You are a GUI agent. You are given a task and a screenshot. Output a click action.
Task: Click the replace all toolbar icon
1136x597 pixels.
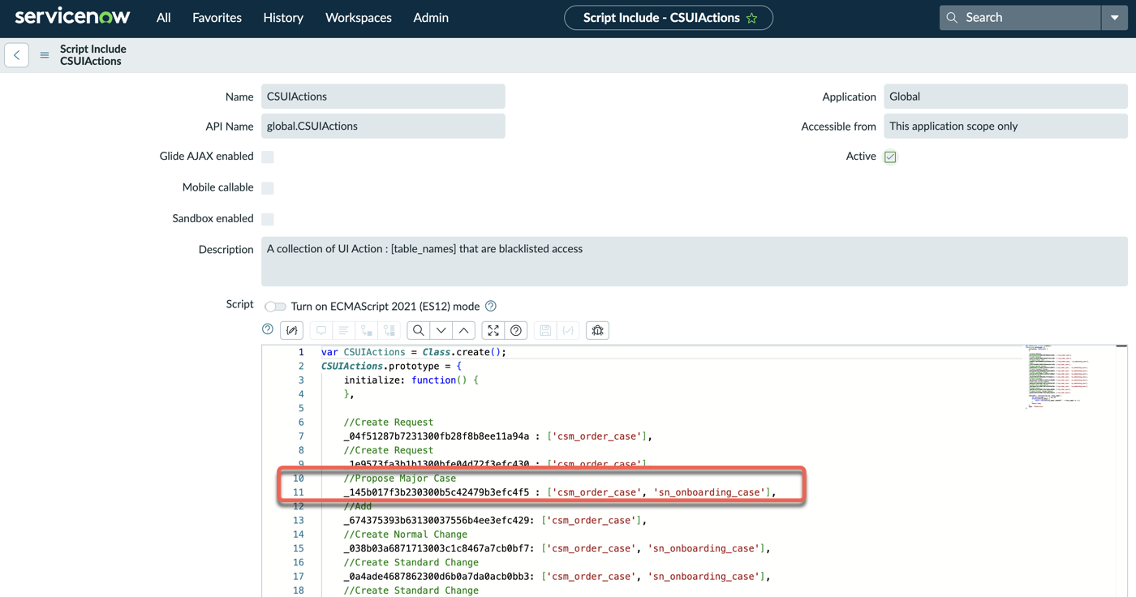pyautogui.click(x=389, y=330)
